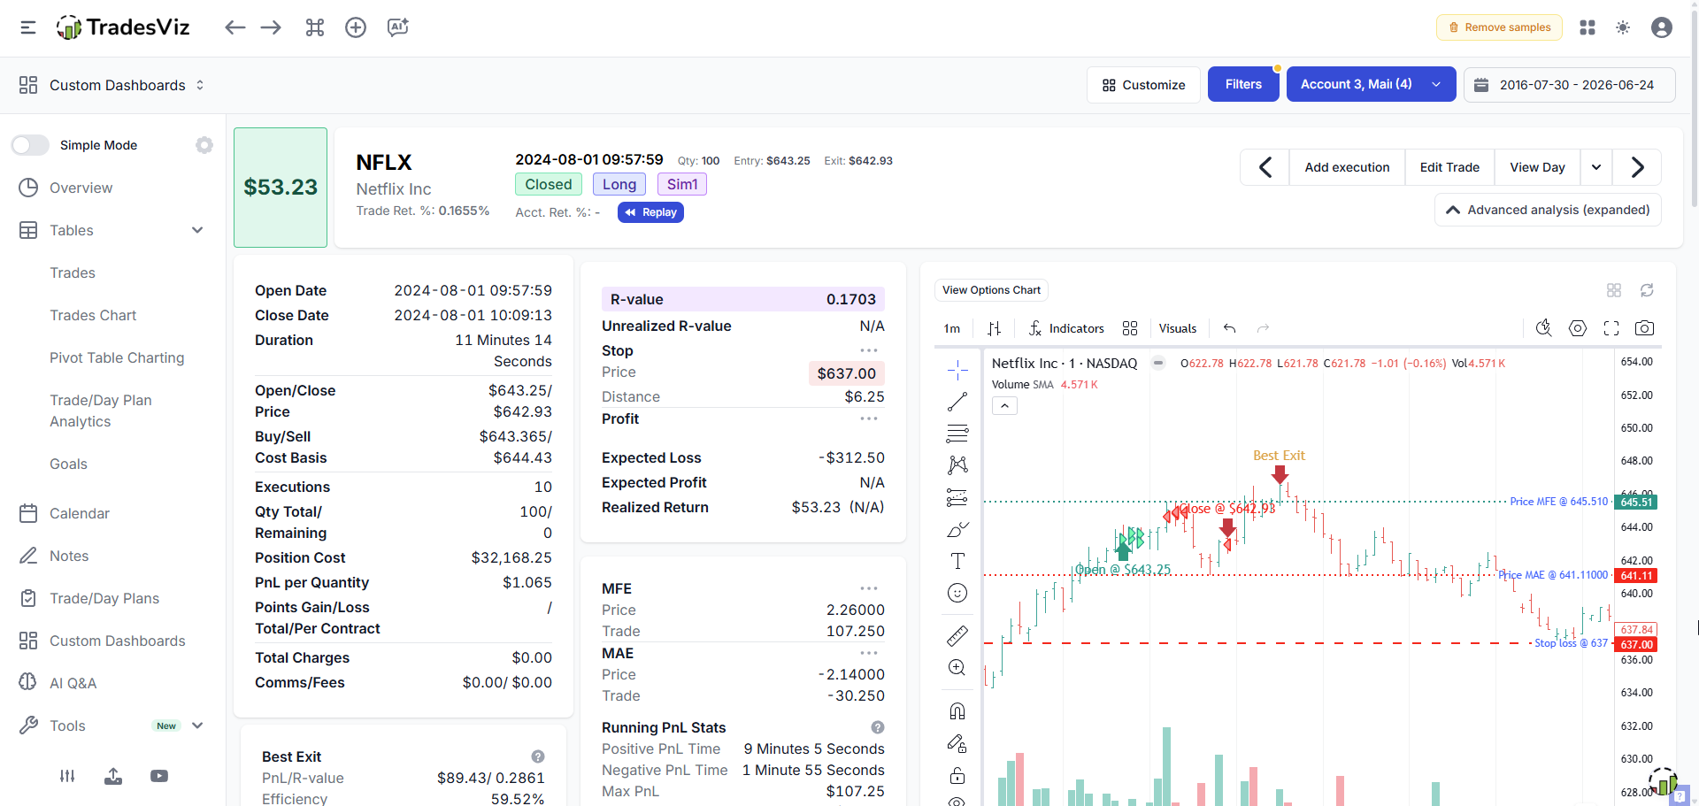Open chart settings hexagon icon
Viewport: 1699px width, 806px height.
pos(1578,328)
